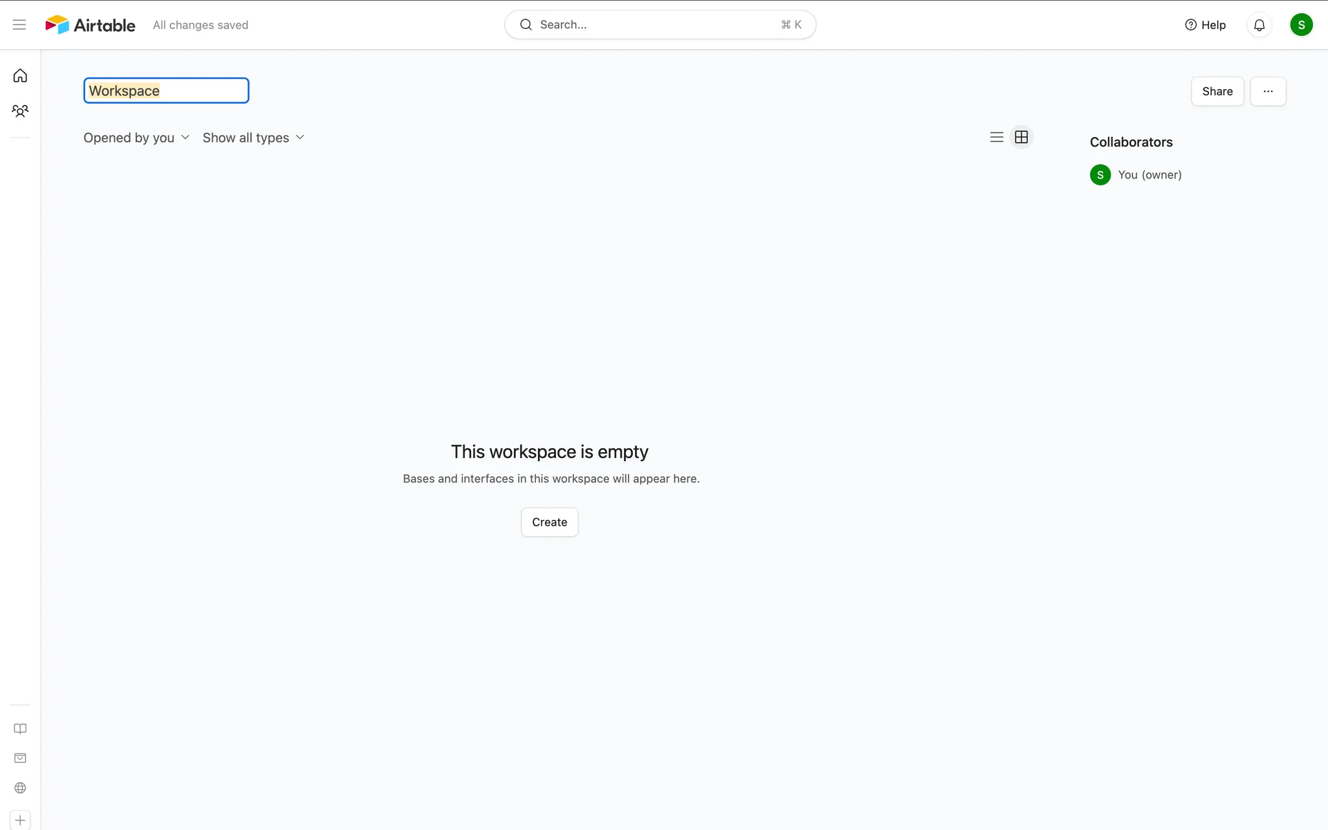Switch to grid view layout
The height and width of the screenshot is (830, 1328).
pyautogui.click(x=1021, y=137)
